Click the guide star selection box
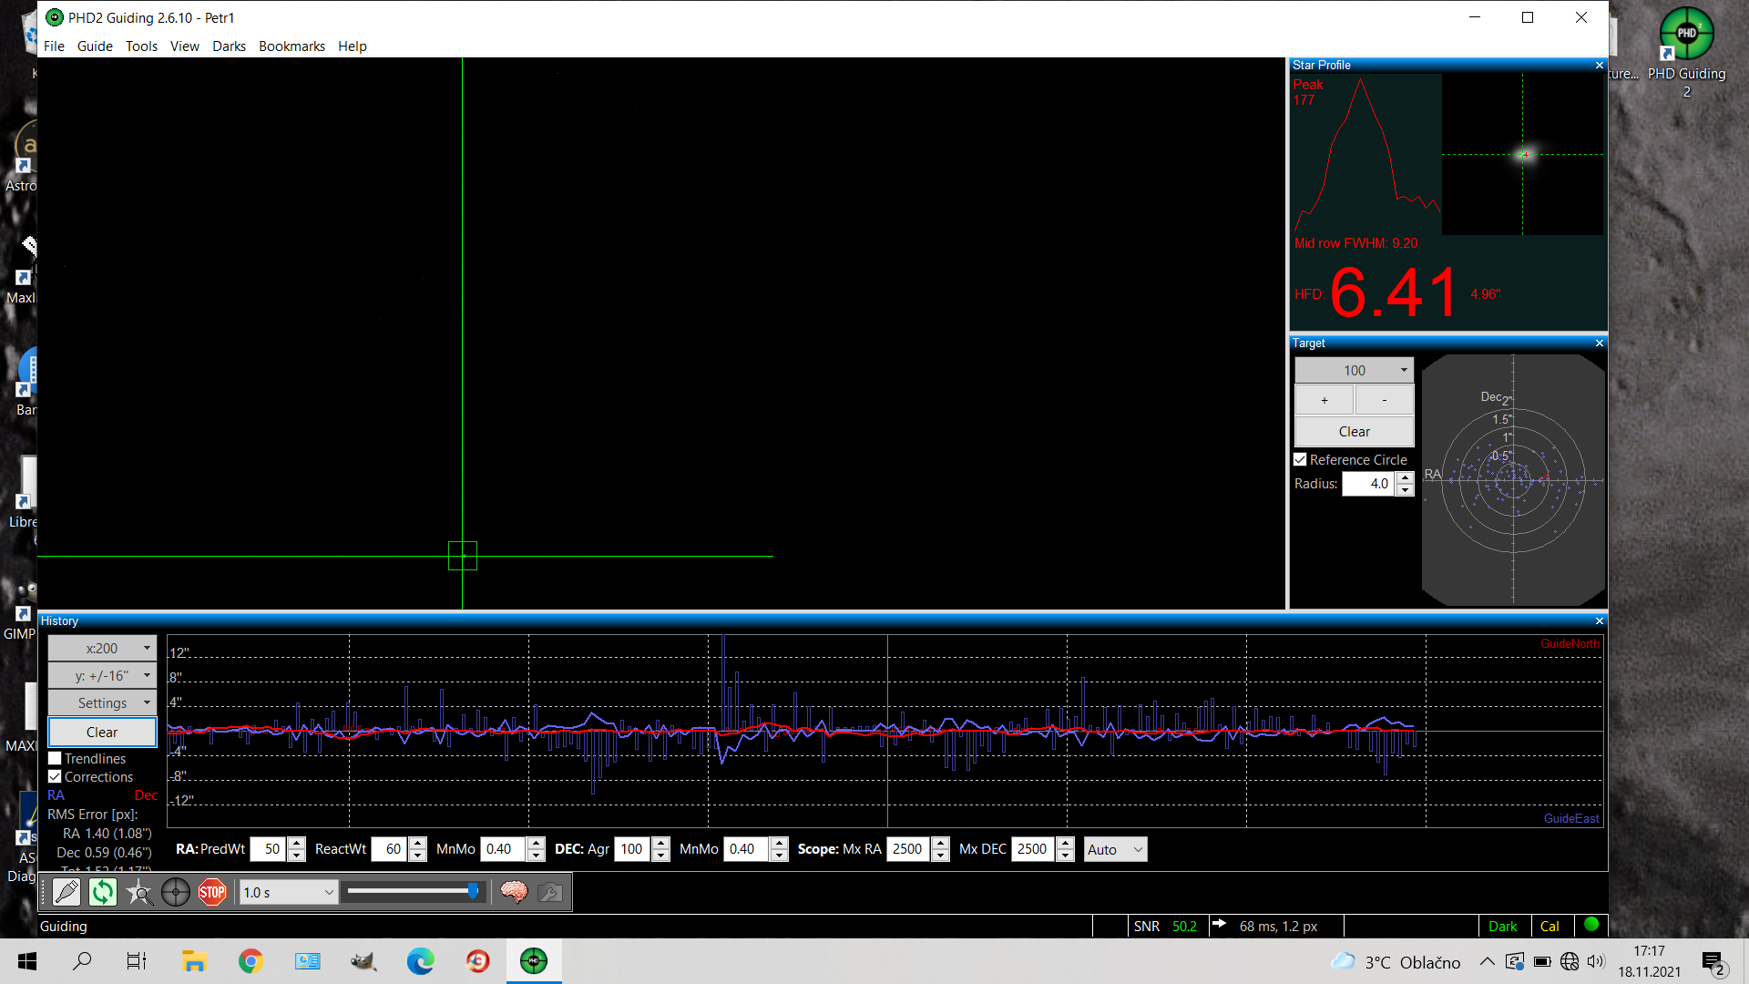 click(463, 556)
